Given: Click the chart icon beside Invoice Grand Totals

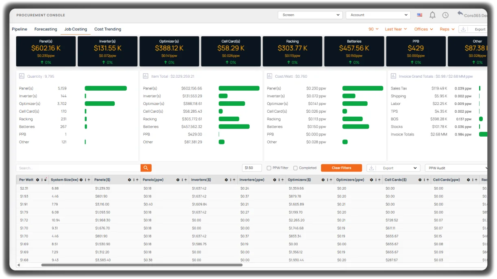Looking at the screenshot, I should [x=393, y=76].
